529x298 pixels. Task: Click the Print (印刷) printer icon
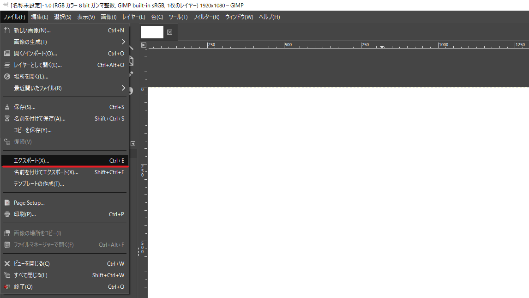tap(7, 214)
